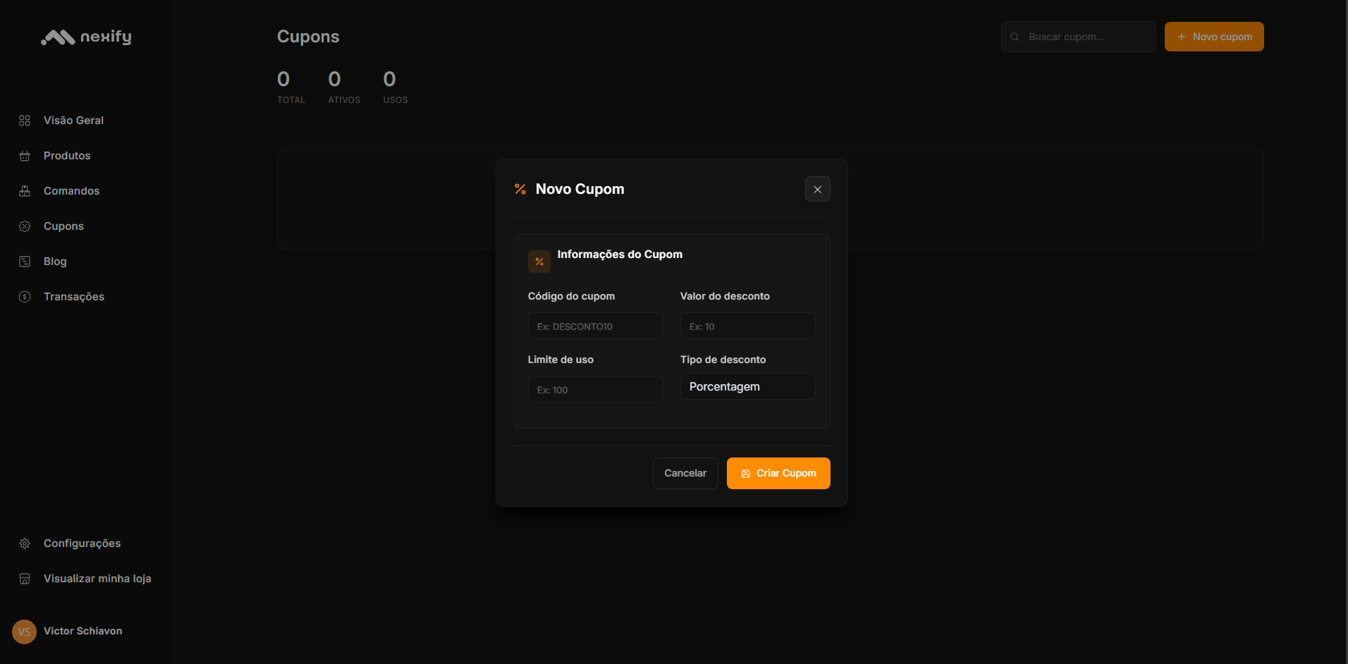This screenshot has width=1348, height=664.
Task: Focus the Código do cupom field
Action: tap(595, 326)
